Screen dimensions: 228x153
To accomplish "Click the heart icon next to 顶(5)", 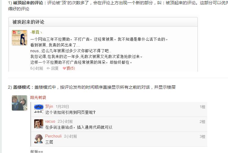I will pyautogui.click(x=64, y=68).
